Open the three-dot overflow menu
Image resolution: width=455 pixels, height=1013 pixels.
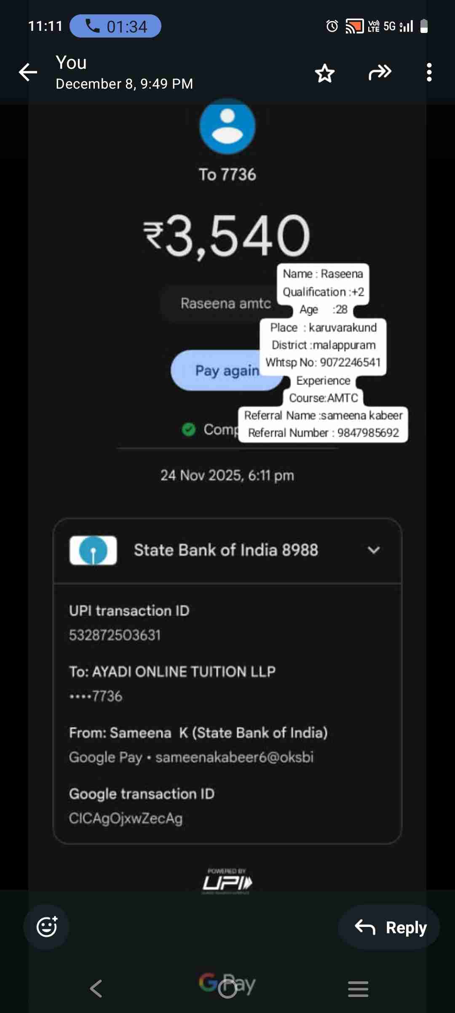(x=429, y=72)
